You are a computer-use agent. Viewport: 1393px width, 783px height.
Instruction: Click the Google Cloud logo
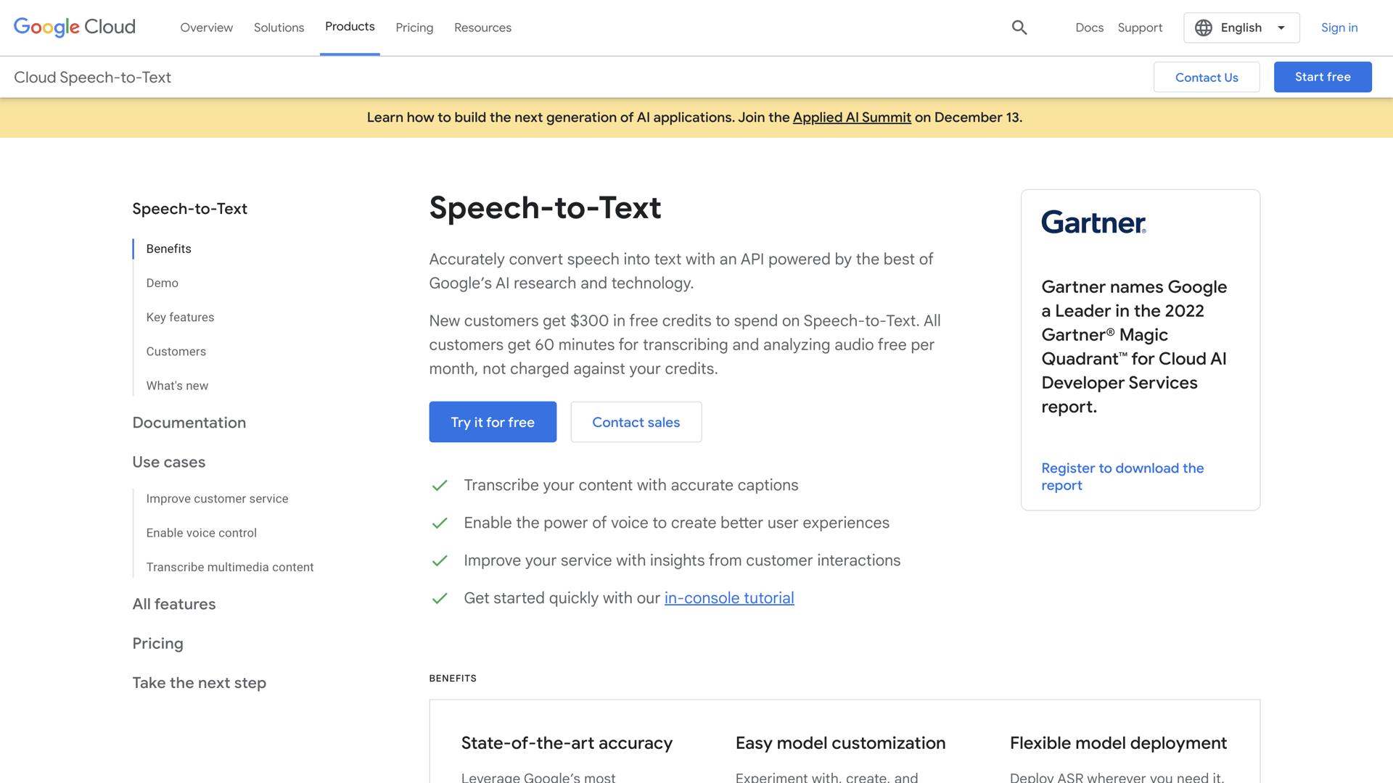click(x=74, y=28)
